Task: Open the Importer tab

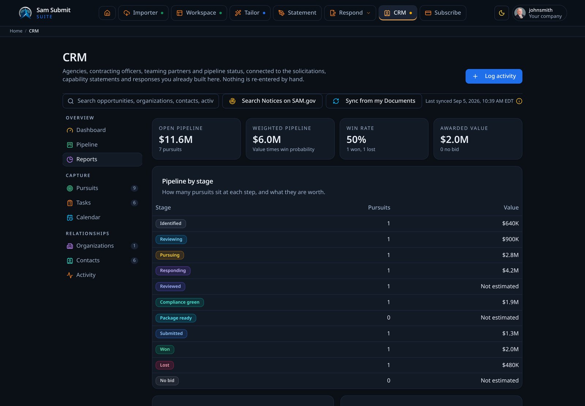Action: [x=143, y=13]
